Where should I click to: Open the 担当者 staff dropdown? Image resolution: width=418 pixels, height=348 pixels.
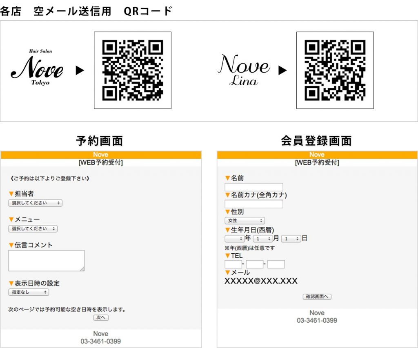coord(36,203)
